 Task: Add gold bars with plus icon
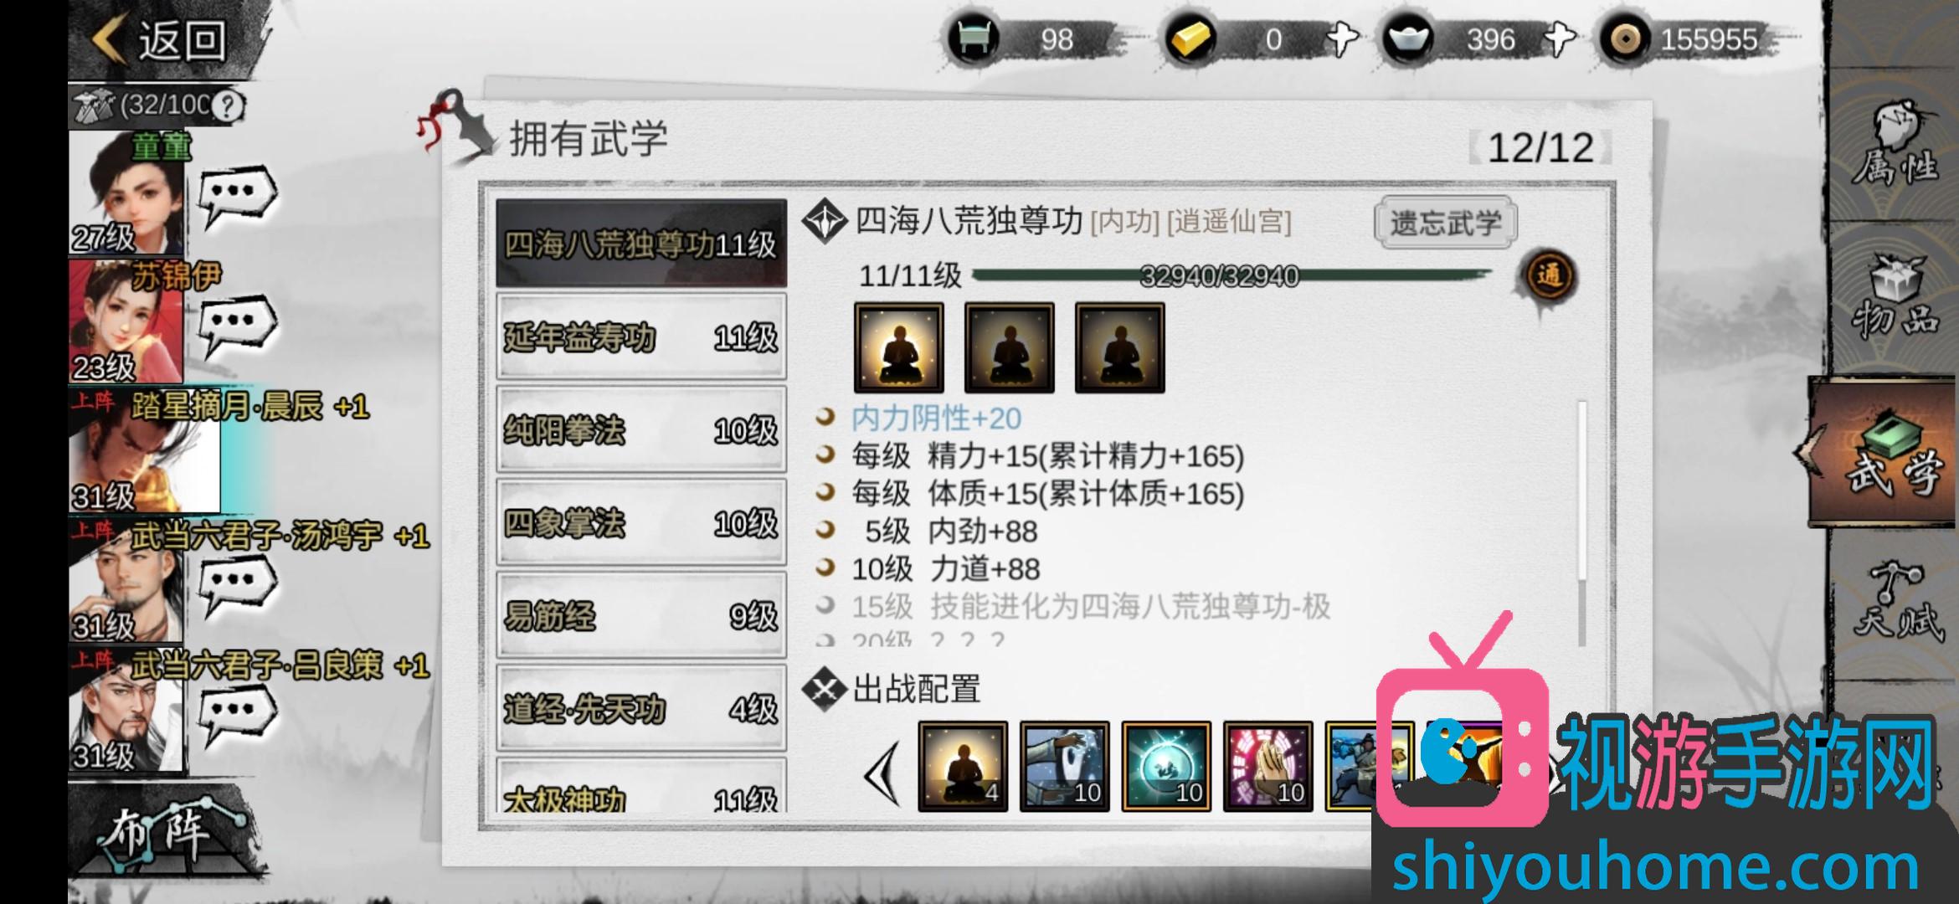pos(1342,39)
